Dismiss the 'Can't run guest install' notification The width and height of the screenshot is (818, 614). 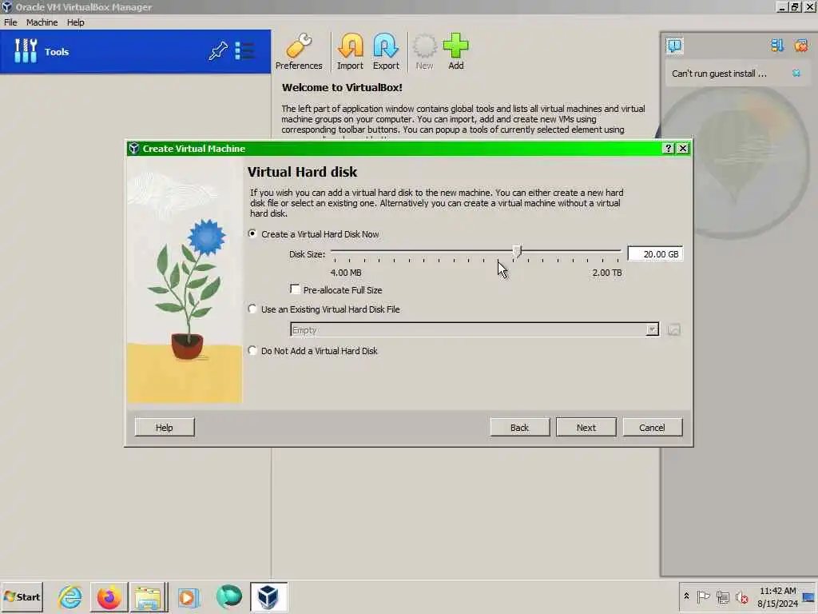point(796,73)
